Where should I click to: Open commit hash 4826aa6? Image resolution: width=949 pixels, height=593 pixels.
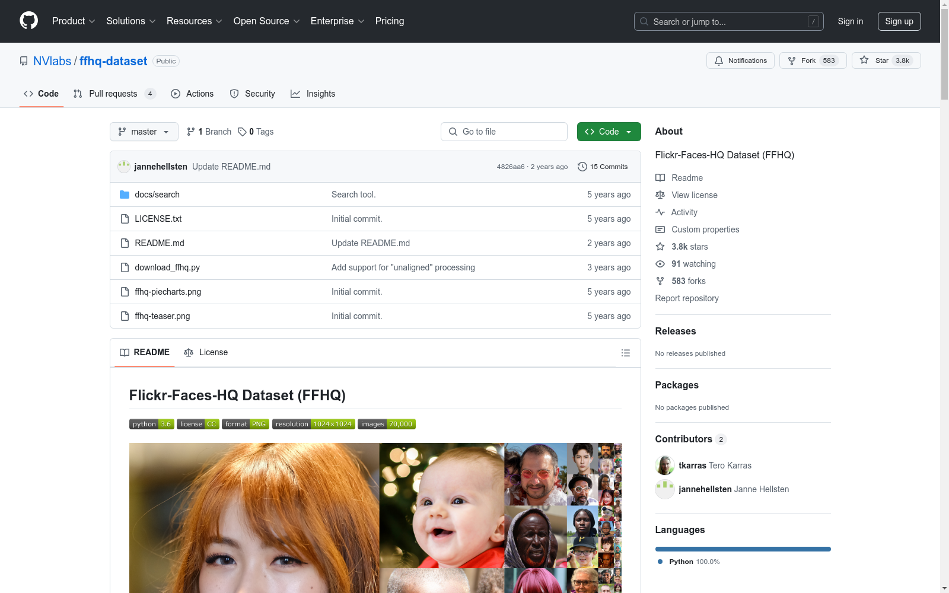[511, 167]
